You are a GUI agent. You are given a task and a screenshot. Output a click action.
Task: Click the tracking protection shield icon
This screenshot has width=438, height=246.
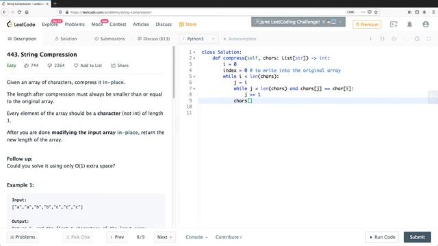60,12
